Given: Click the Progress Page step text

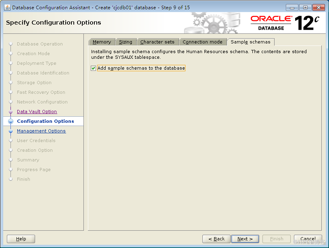Looking at the screenshot, I should [x=34, y=169].
